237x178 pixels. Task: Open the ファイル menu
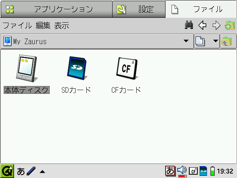tap(17, 25)
